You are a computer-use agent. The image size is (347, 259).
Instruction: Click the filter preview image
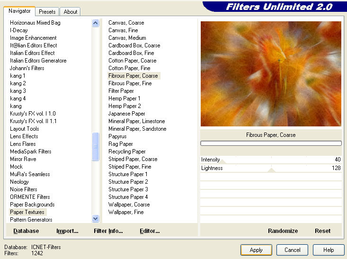tap(271, 74)
